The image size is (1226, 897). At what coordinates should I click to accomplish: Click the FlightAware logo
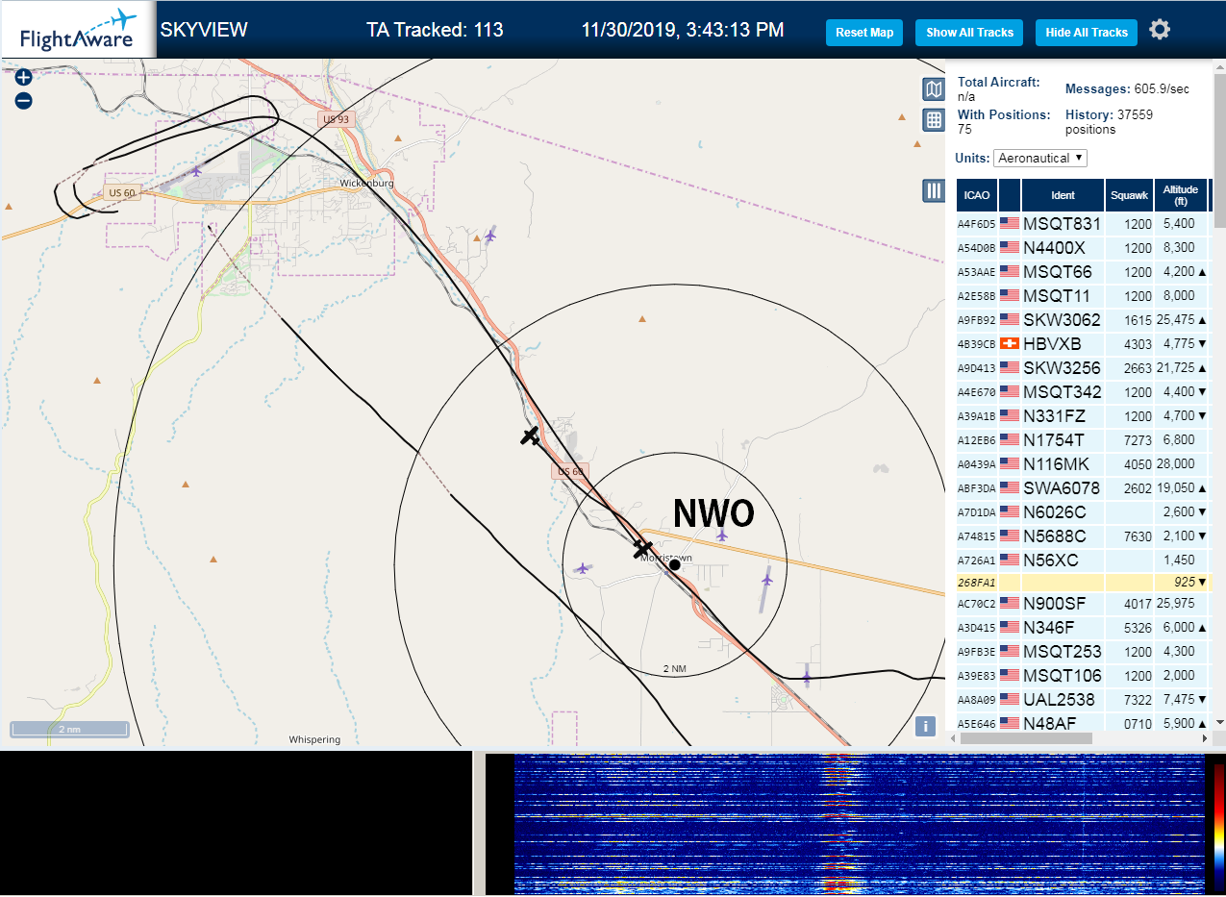[77, 30]
